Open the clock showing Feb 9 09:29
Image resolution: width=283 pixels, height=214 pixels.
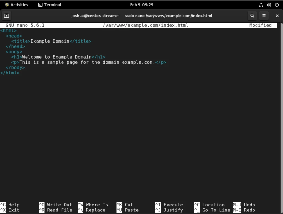coord(142,5)
